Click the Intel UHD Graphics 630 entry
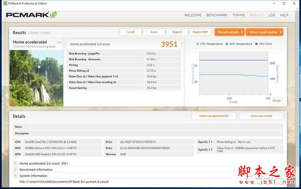301x189 pixels. coord(51,154)
